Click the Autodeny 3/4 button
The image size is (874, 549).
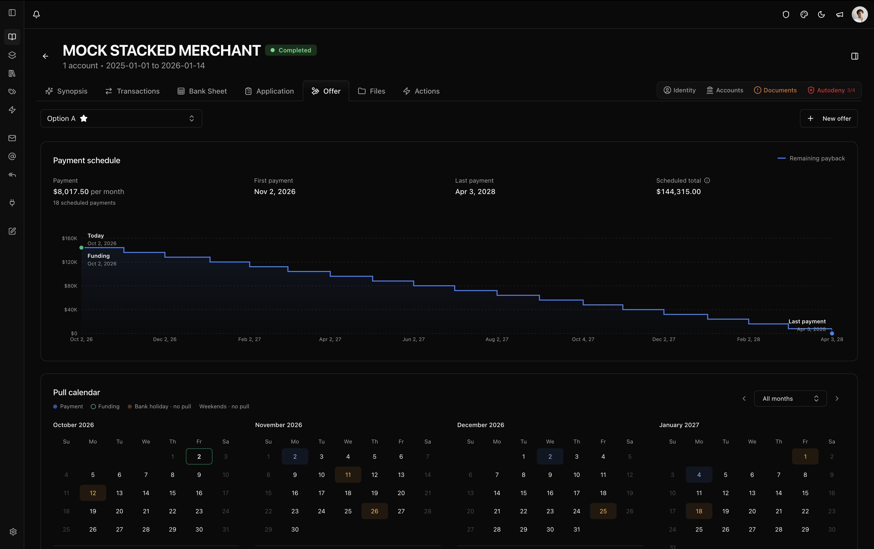pyautogui.click(x=832, y=90)
